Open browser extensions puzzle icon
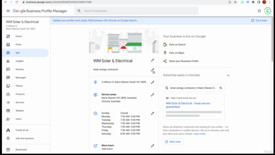 point(253,2)
